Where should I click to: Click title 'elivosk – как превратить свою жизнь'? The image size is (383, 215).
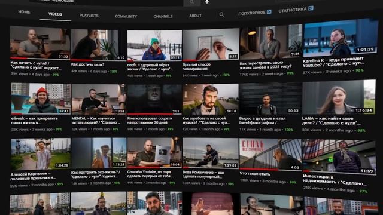pos(34,121)
